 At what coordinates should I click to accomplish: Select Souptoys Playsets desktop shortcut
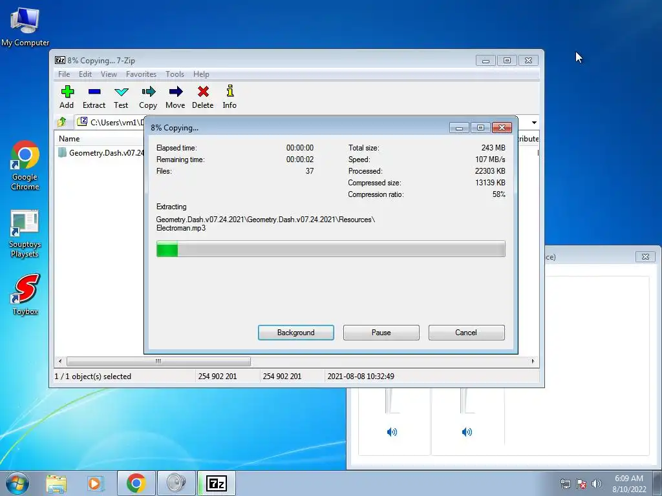25,233
